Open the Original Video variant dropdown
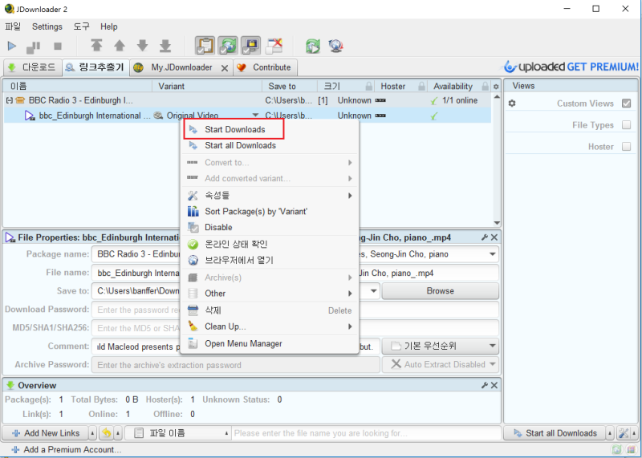This screenshot has height=458, width=642. pos(255,116)
